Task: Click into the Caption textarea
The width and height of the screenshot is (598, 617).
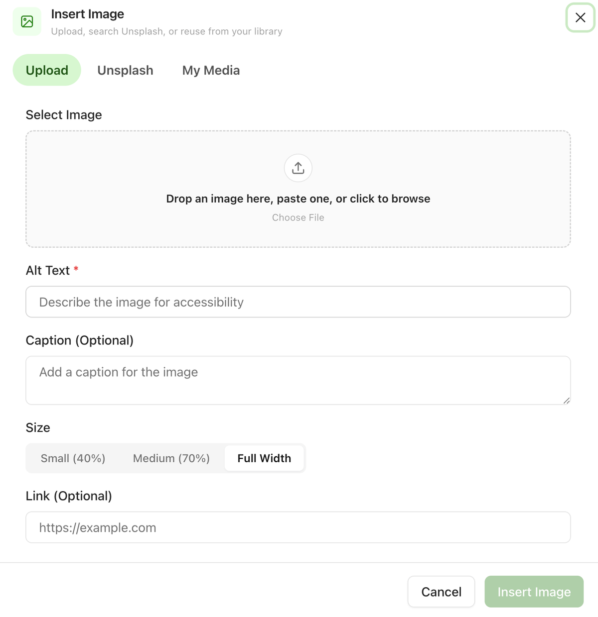Action: point(298,380)
